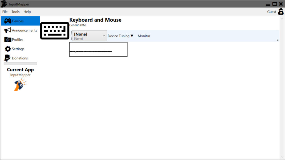This screenshot has width=285, height=160.
Task: Open the Help menu
Action: point(27,12)
